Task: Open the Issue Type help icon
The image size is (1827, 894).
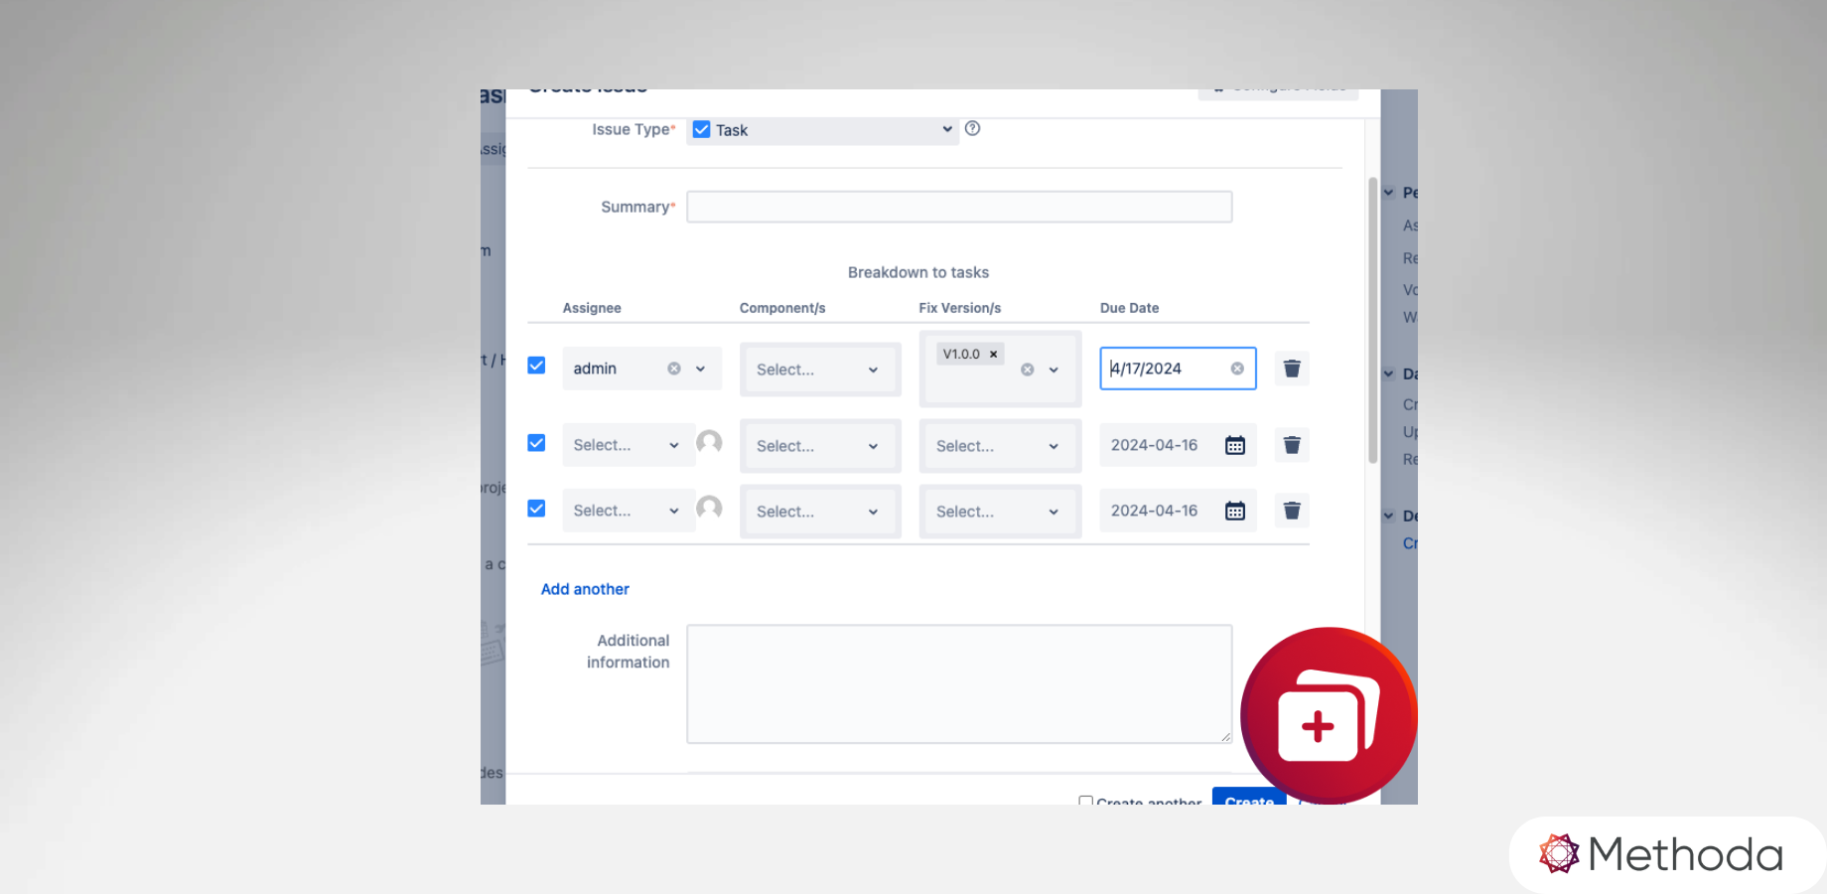Action: (x=973, y=128)
